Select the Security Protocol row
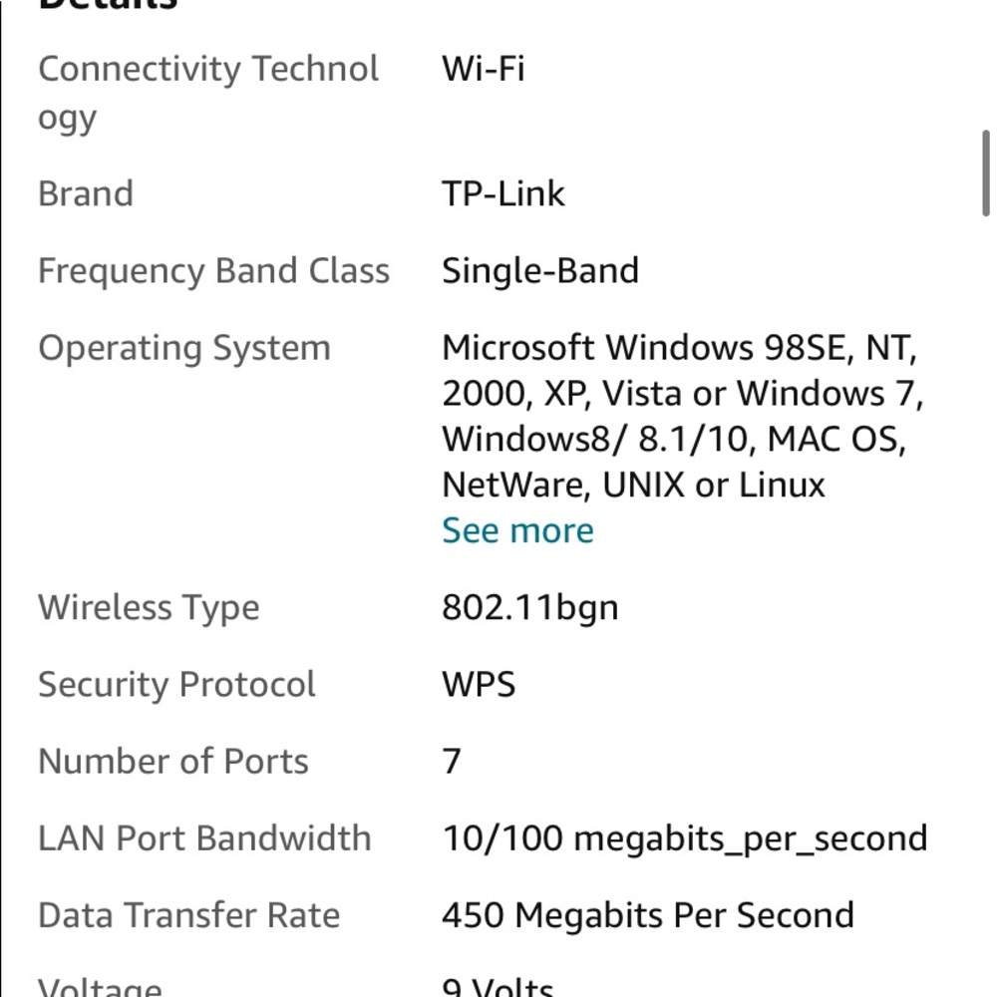The image size is (997, 997). coord(176,684)
